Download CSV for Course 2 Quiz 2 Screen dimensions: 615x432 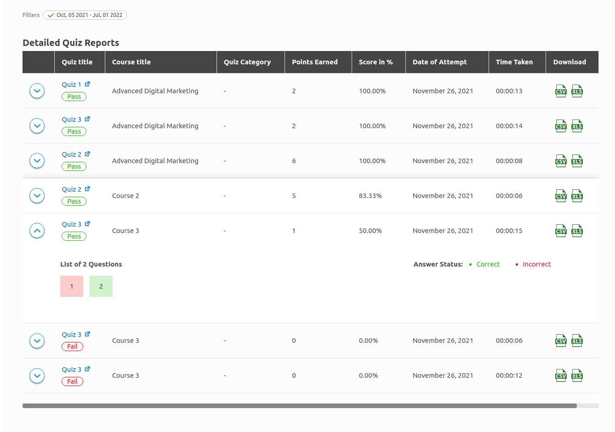[561, 196]
